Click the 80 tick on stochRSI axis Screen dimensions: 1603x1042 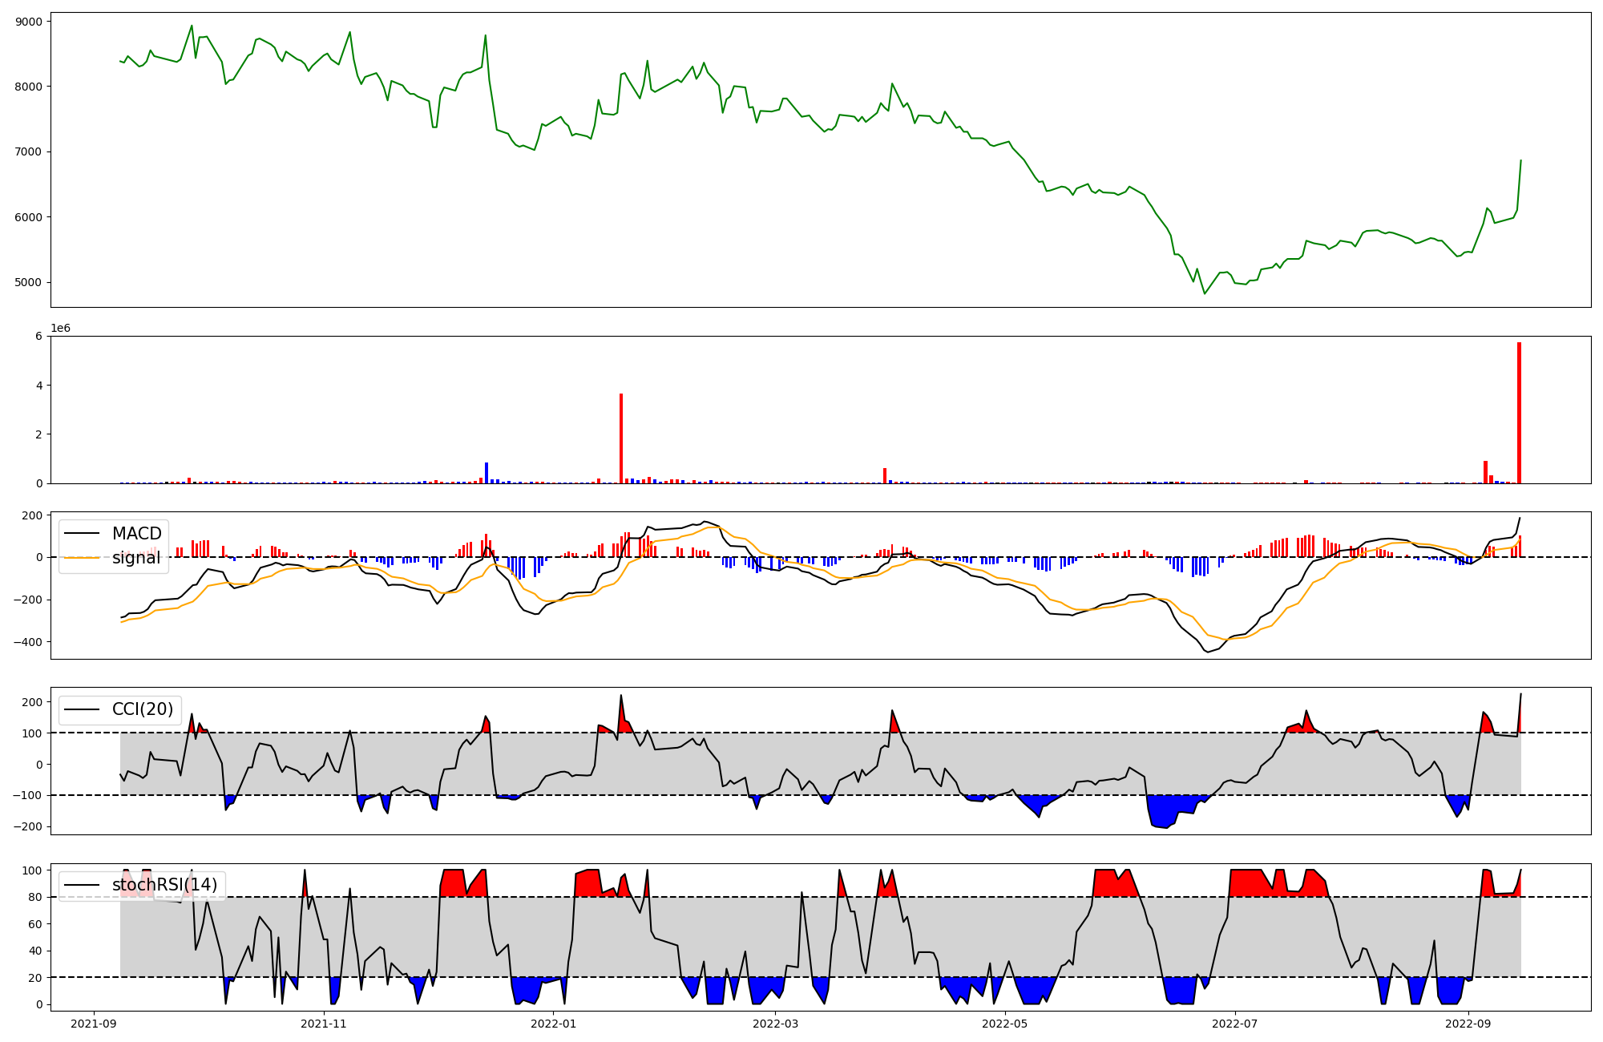tap(35, 897)
